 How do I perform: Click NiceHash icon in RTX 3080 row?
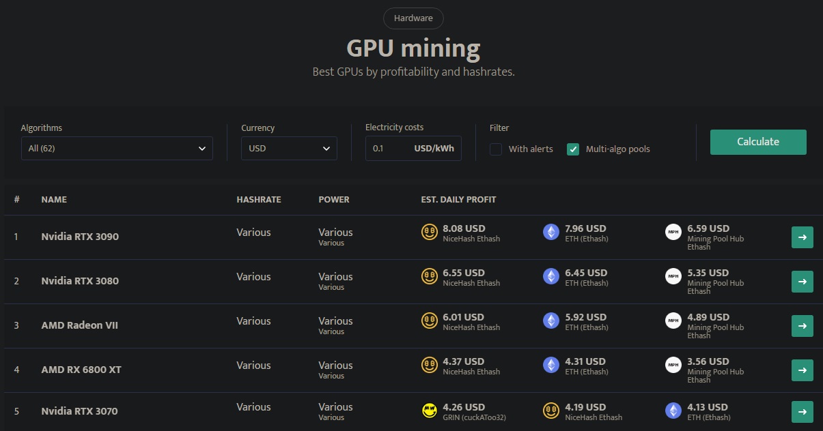tap(429, 276)
